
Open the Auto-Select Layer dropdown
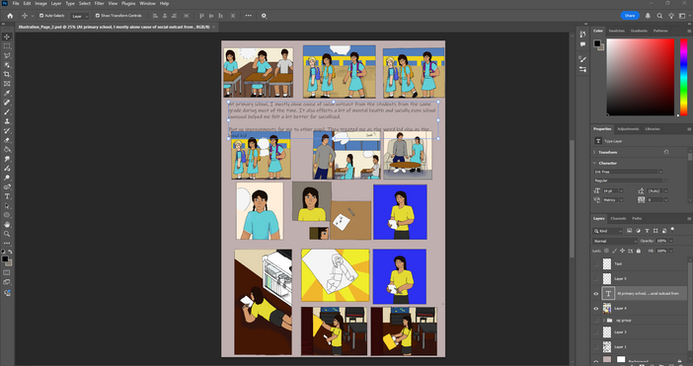tap(80, 16)
